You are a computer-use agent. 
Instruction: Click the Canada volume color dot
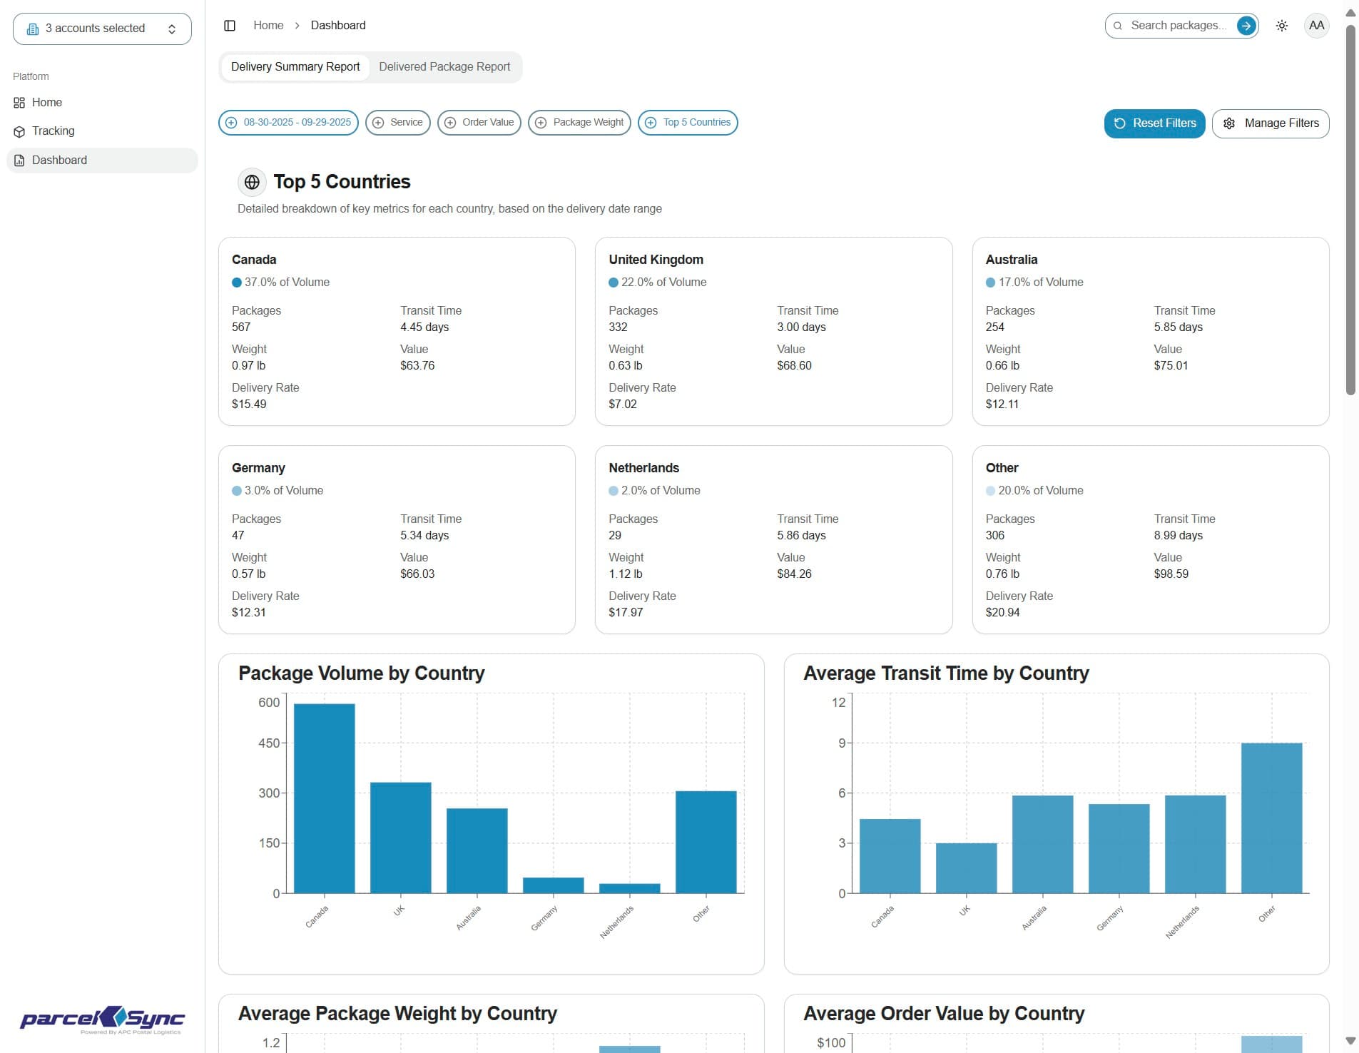(x=237, y=283)
